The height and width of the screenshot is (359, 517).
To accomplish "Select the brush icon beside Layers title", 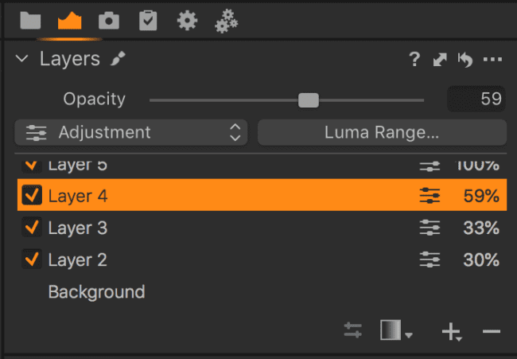I will point(118,58).
